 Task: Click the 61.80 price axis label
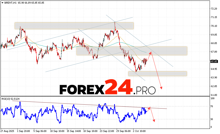[214, 95]
